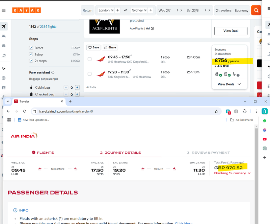Reload the Air India booking page
The height and width of the screenshot is (224, 270).
[25, 111]
